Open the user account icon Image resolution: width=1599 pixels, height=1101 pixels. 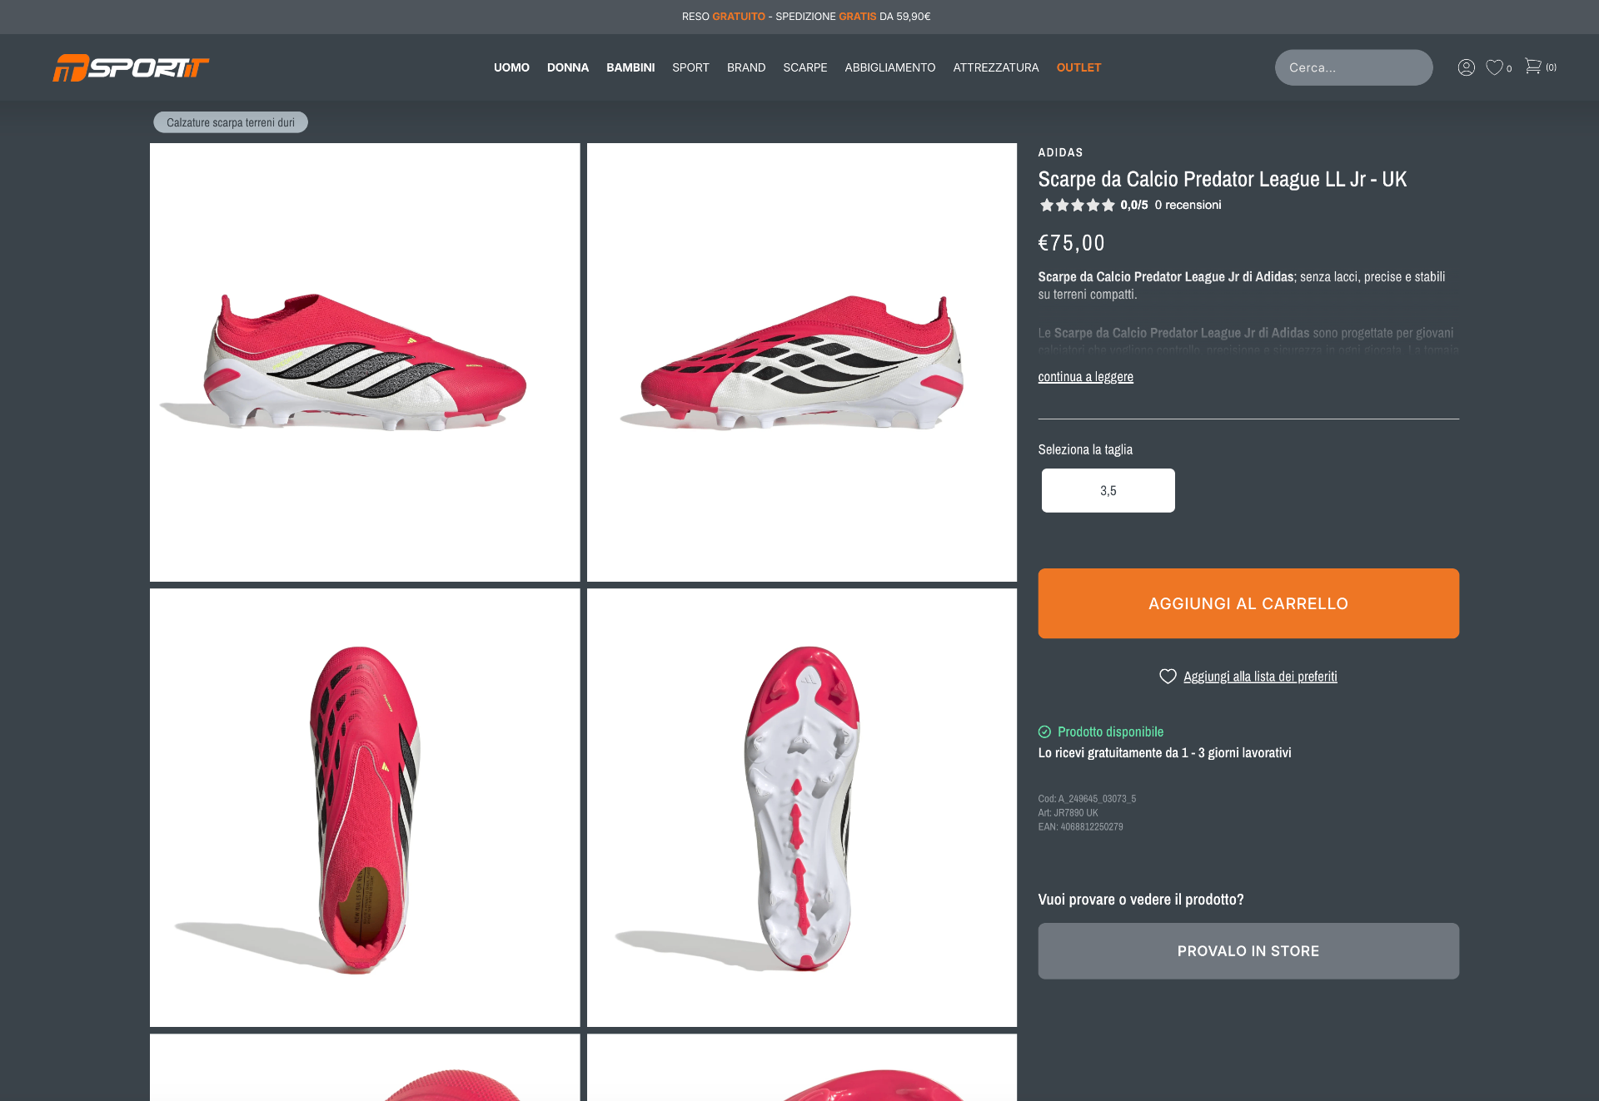[1466, 67]
